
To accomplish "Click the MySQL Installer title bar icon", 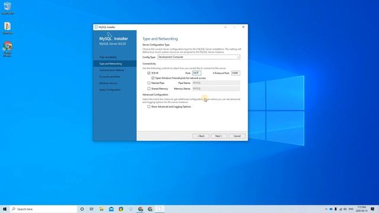I will click(96, 27).
